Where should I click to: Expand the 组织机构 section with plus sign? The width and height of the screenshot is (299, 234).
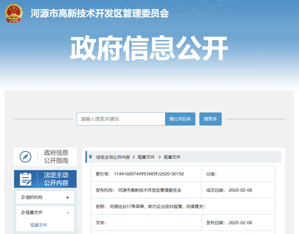tap(68, 198)
